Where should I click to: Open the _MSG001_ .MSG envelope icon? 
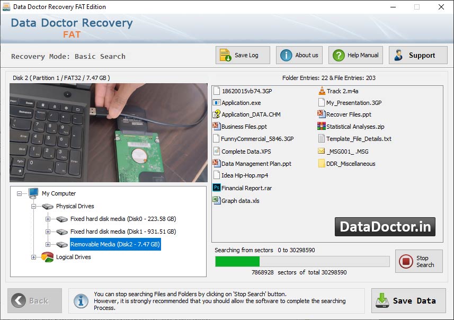pos(321,152)
